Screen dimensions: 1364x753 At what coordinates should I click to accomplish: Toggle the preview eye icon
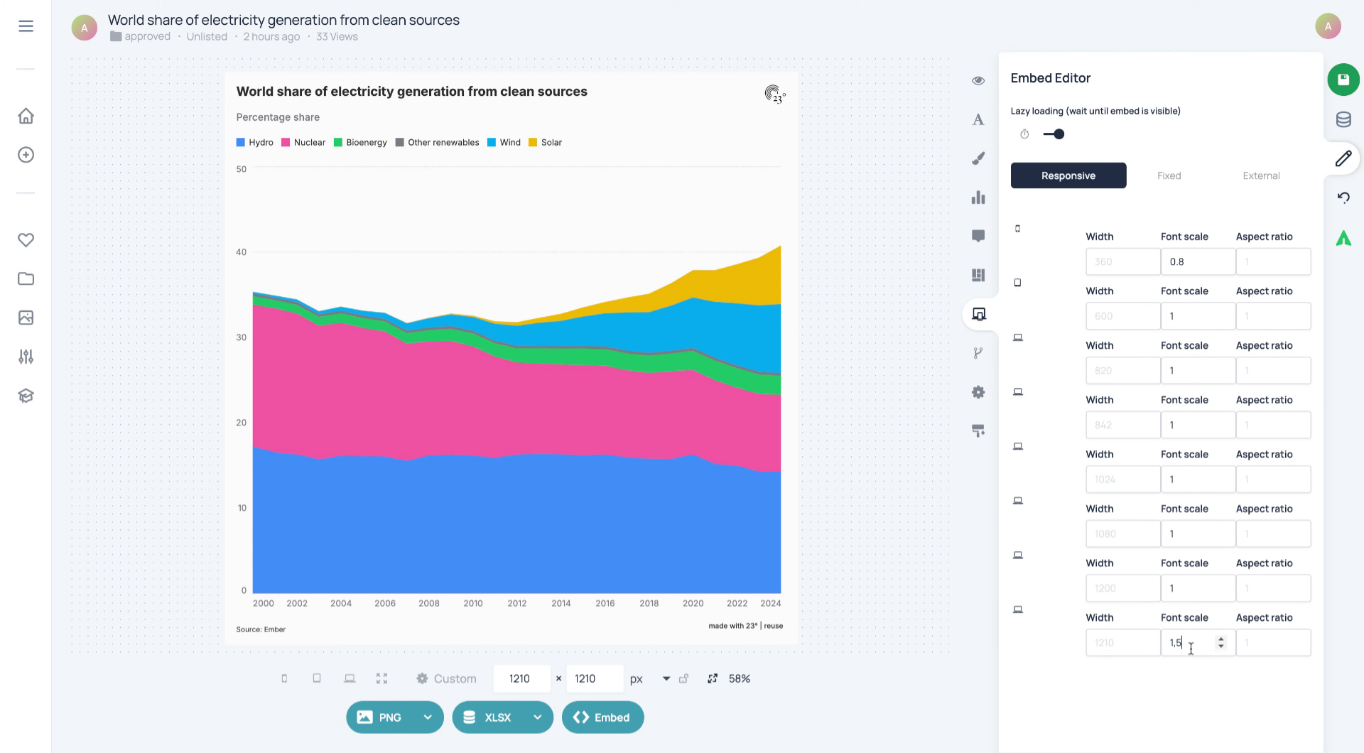tap(978, 80)
